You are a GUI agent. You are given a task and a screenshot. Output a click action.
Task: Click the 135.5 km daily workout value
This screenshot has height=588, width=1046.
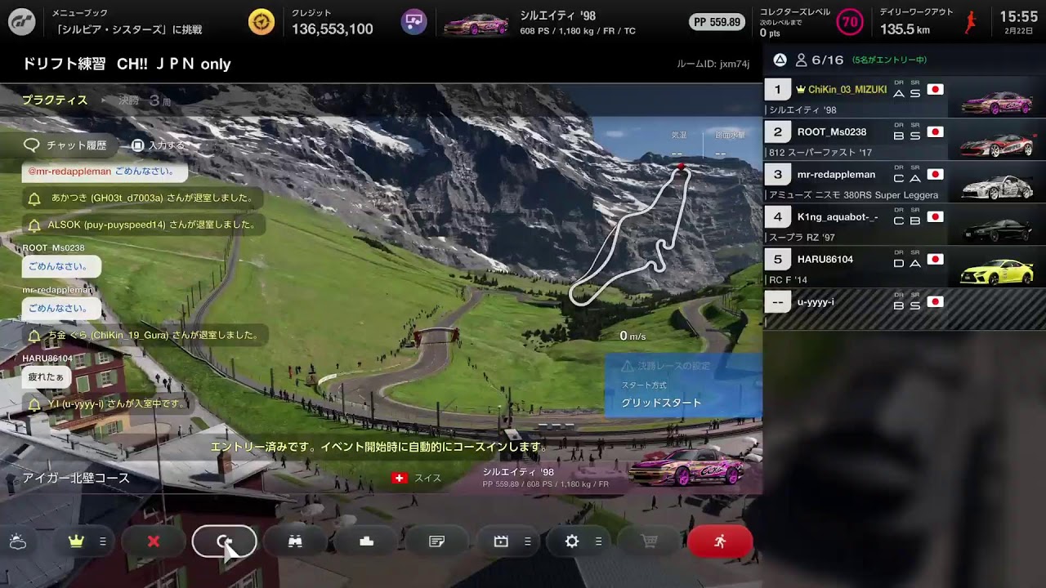click(905, 29)
